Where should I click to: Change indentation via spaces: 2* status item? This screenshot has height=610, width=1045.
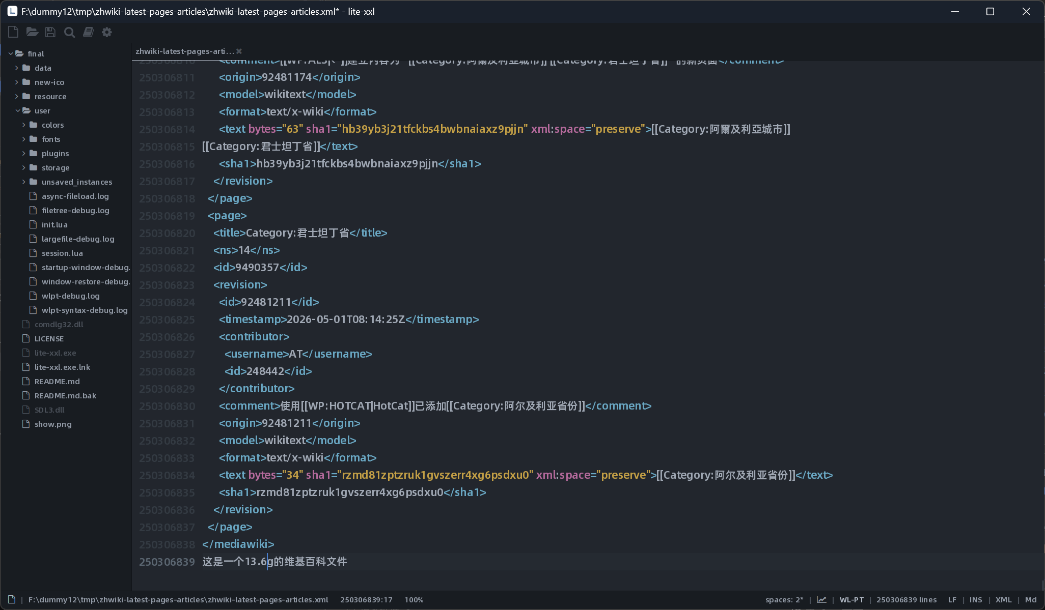coord(784,600)
